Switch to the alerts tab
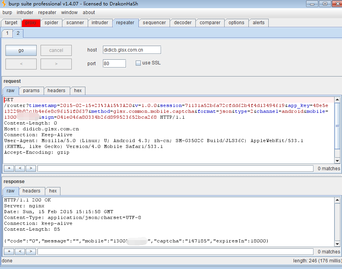This screenshot has height=269, width=342. [x=259, y=23]
